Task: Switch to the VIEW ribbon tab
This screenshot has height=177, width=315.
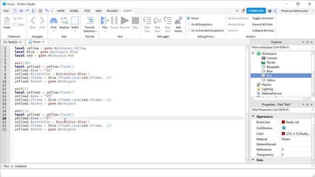Action: tap(98, 11)
